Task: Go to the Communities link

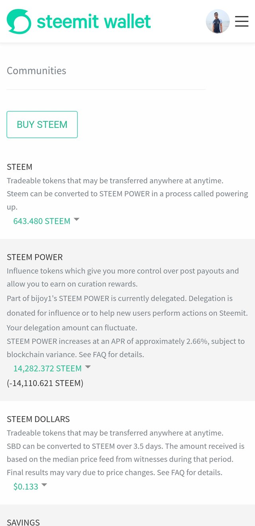Action: (36, 71)
